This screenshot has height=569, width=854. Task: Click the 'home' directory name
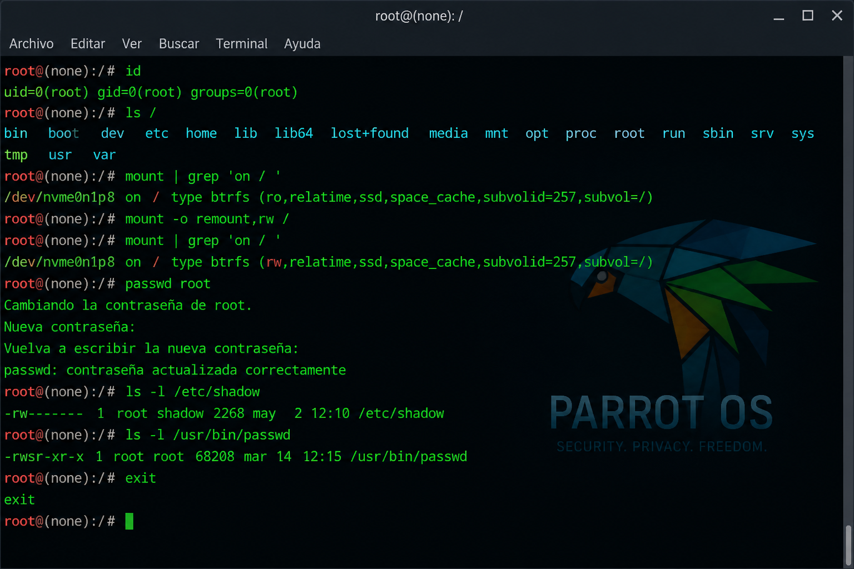pos(201,133)
